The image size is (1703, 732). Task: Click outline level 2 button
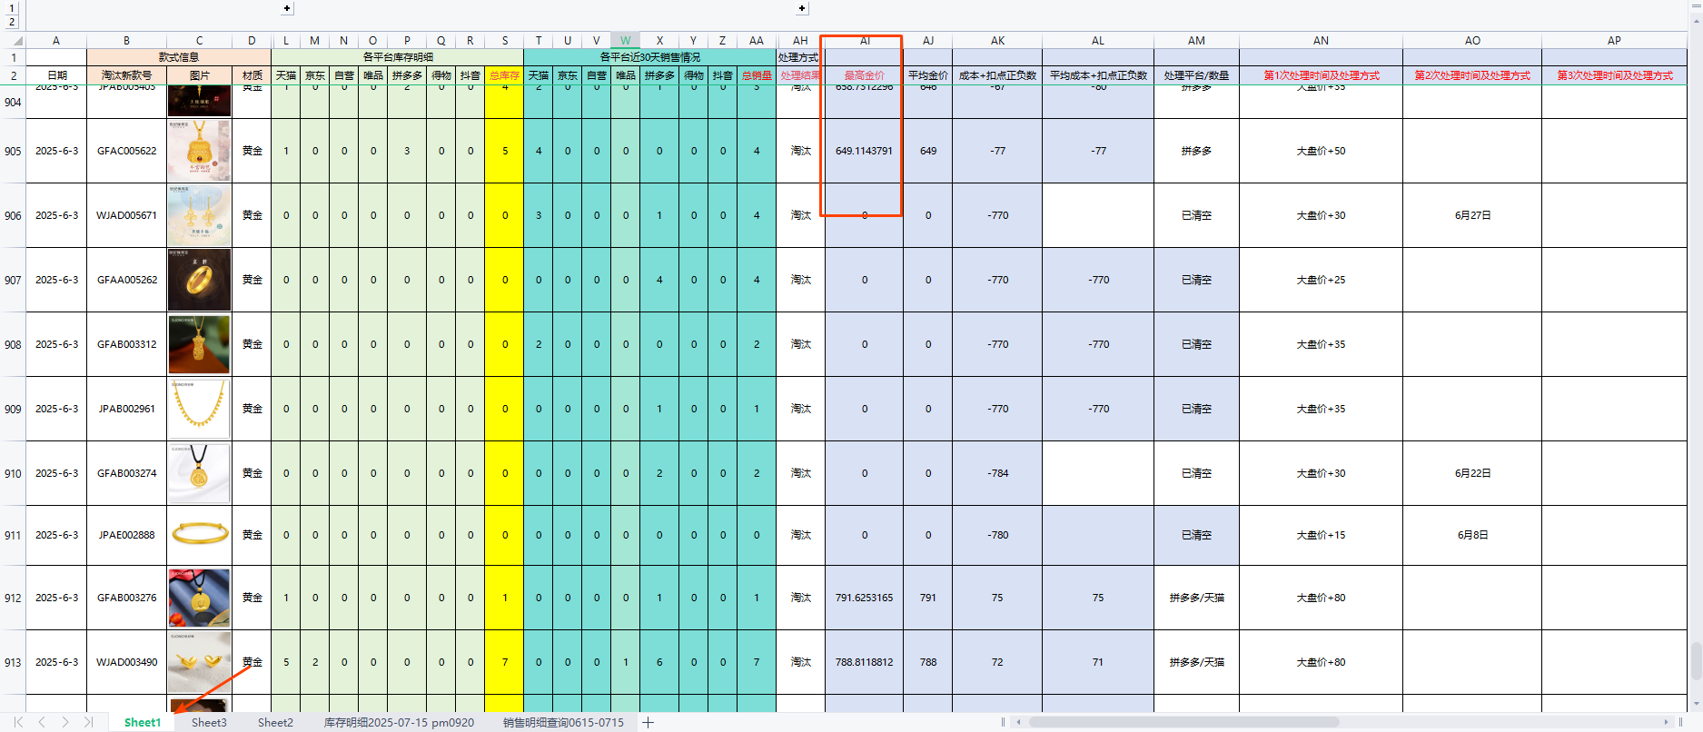12,22
